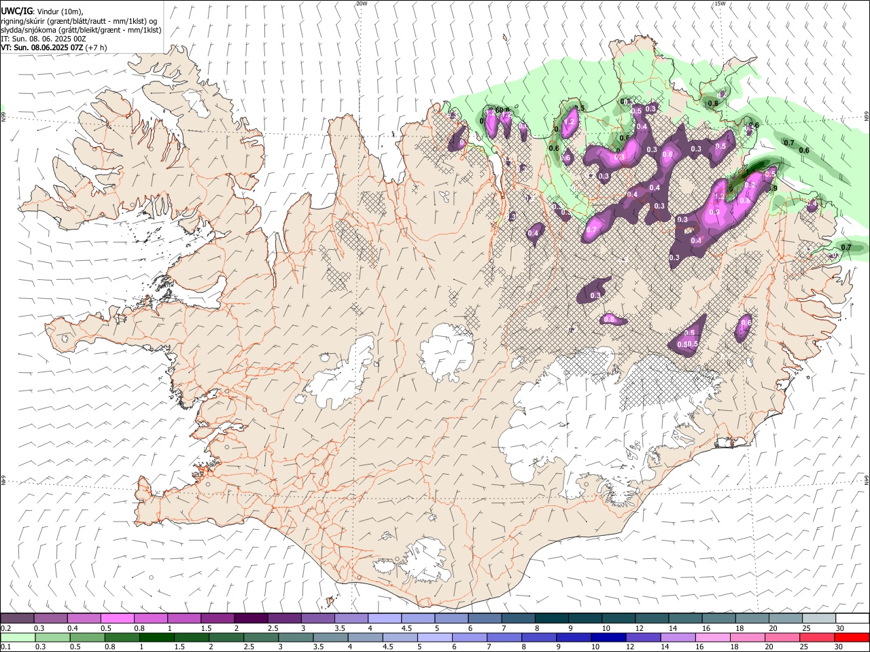Click the 'rigning/skúrir' legend description line
This screenshot has height=652, width=870.
[79, 20]
